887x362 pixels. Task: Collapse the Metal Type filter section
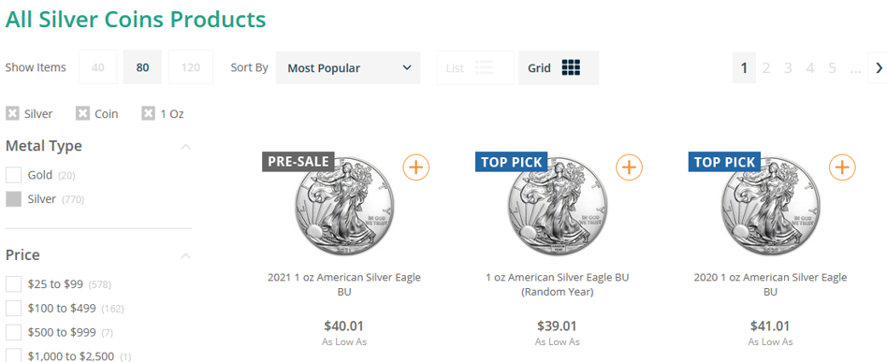[x=185, y=147]
